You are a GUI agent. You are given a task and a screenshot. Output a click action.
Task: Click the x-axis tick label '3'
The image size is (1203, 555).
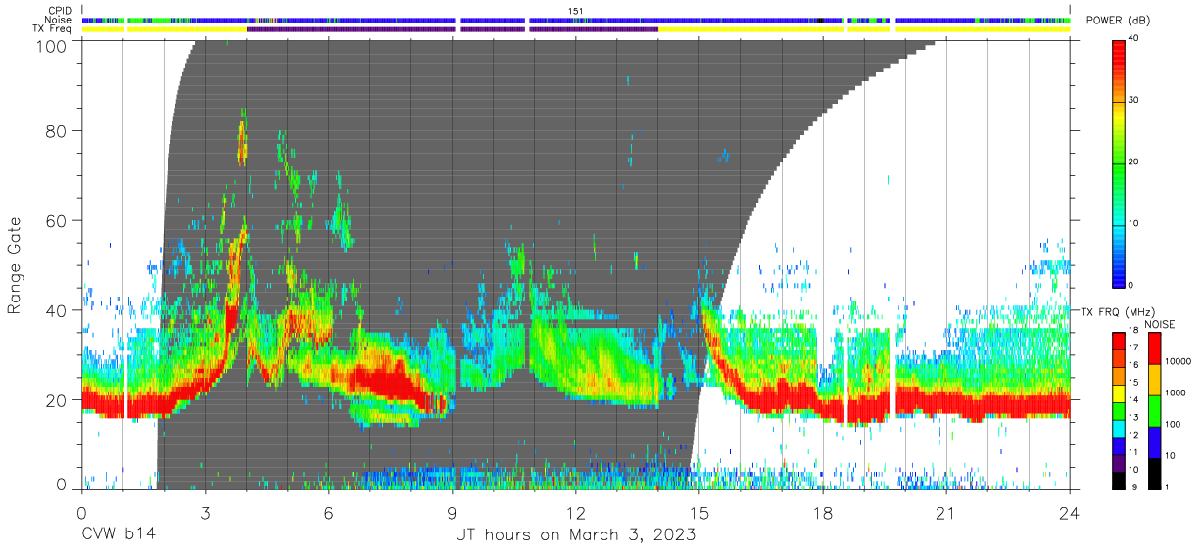205,513
